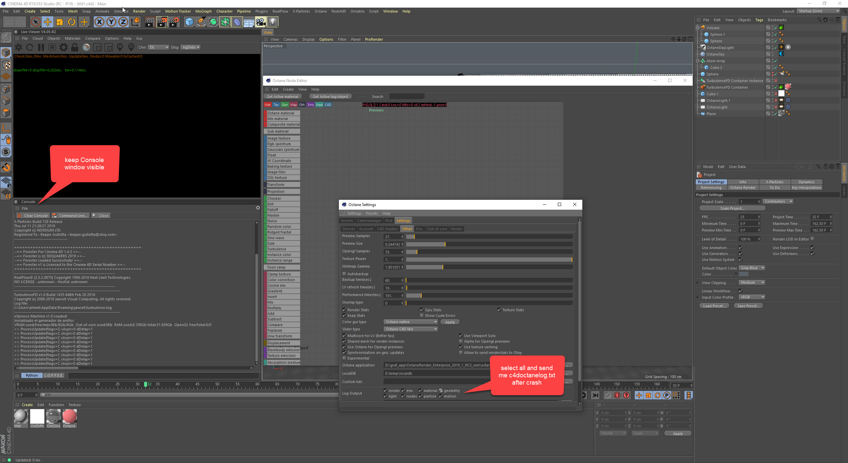This screenshot has height=463, width=848.
Task: Click the Rotate tool icon
Action: coord(72,22)
